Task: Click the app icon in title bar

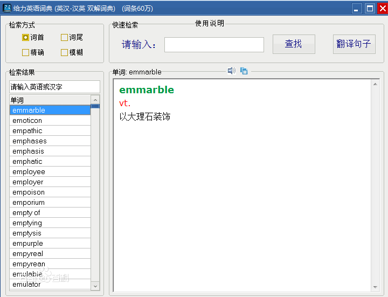Action: pos(7,8)
